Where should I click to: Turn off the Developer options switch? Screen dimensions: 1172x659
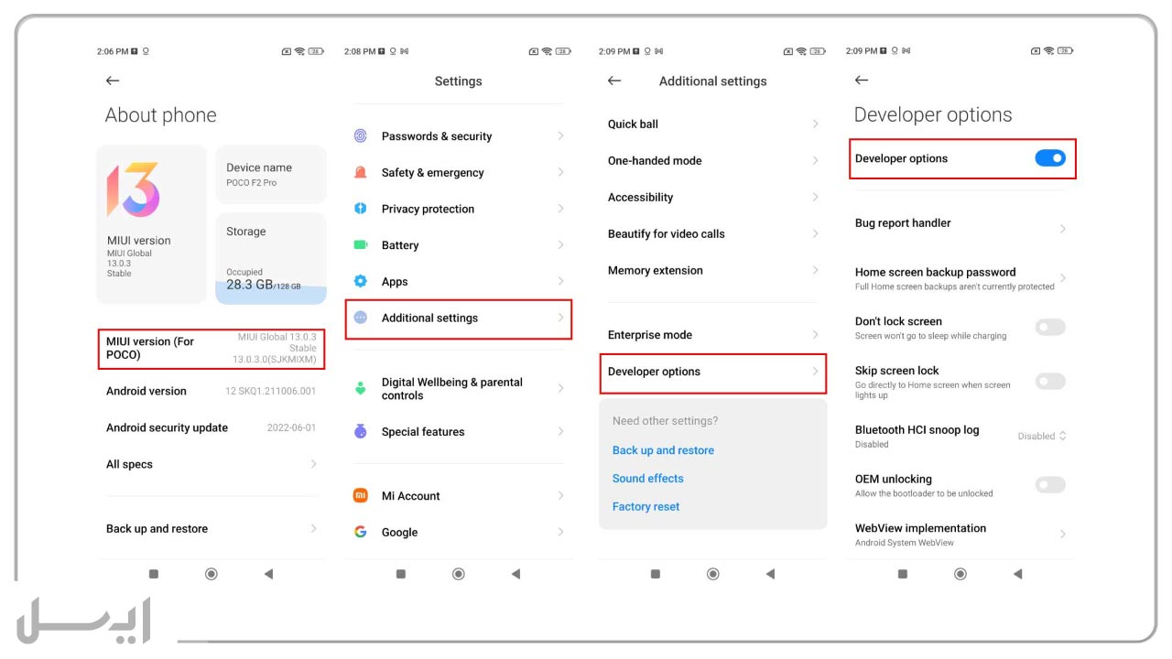click(1050, 158)
